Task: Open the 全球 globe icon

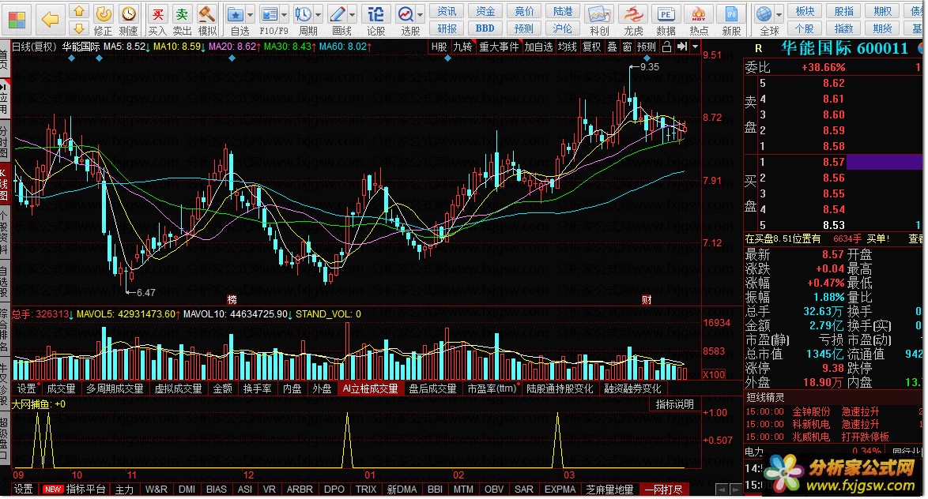Action: click(x=764, y=14)
